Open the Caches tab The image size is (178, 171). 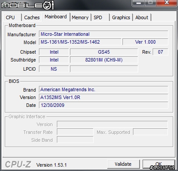32,17
